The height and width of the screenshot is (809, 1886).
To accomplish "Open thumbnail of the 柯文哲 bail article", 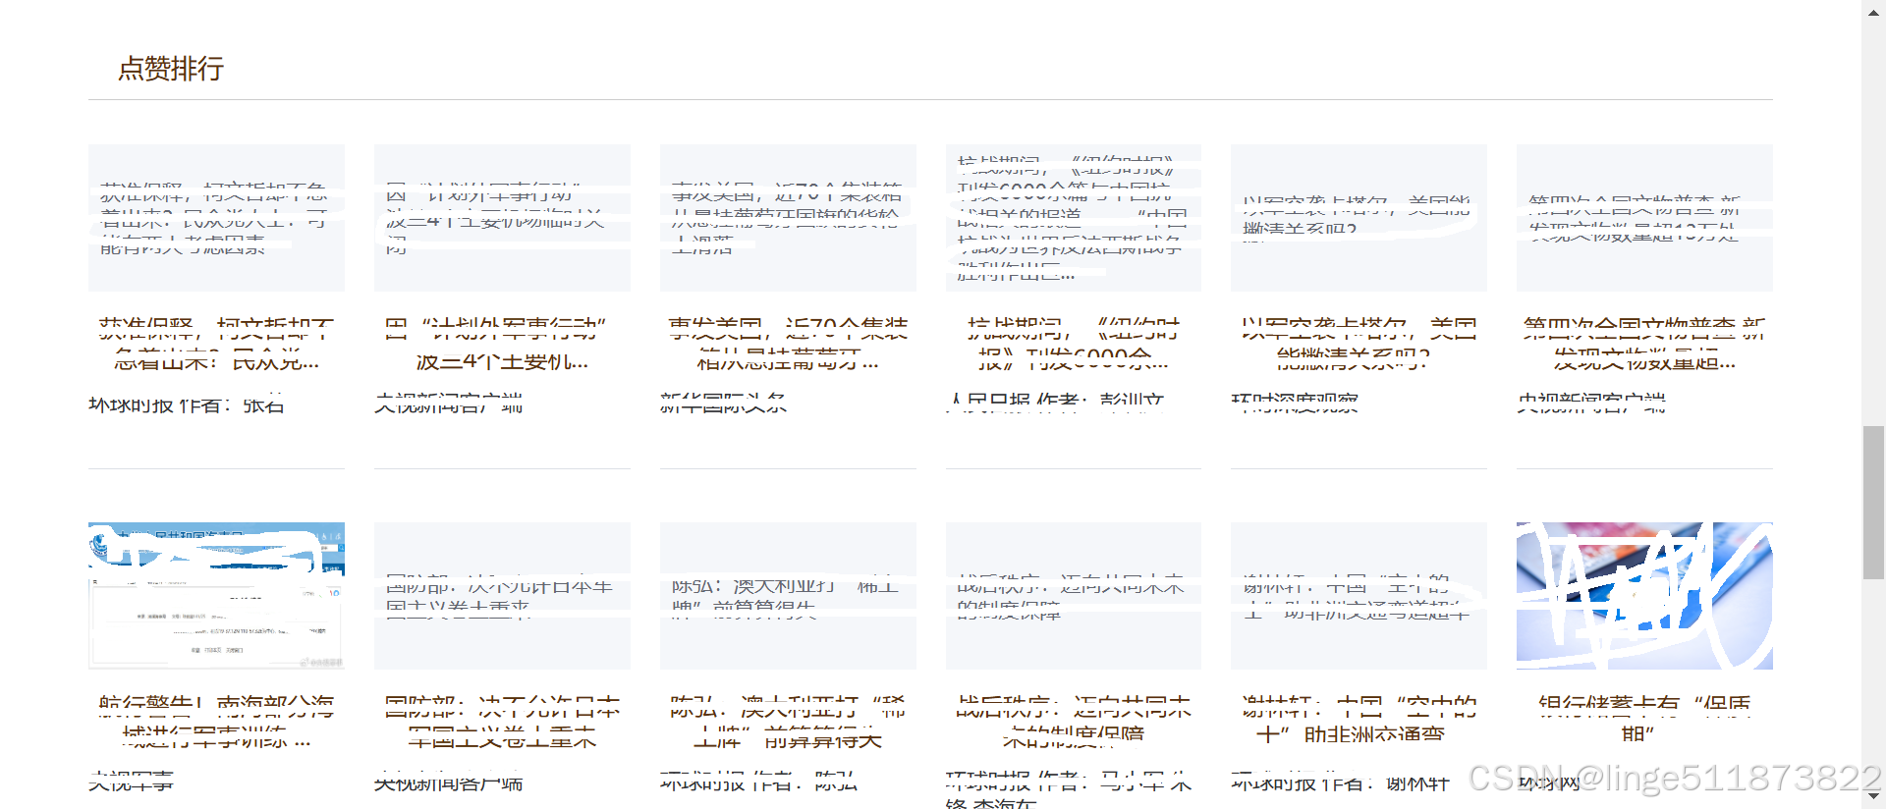I will 216,218.
